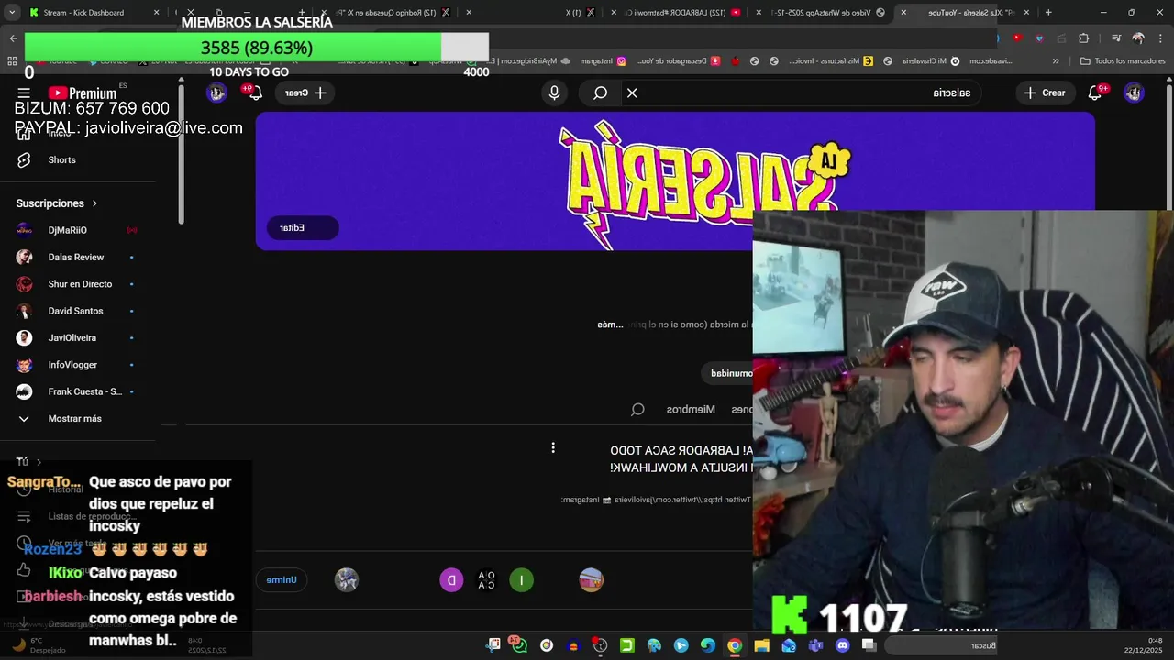Open David Santos subscription channel

pos(77,311)
